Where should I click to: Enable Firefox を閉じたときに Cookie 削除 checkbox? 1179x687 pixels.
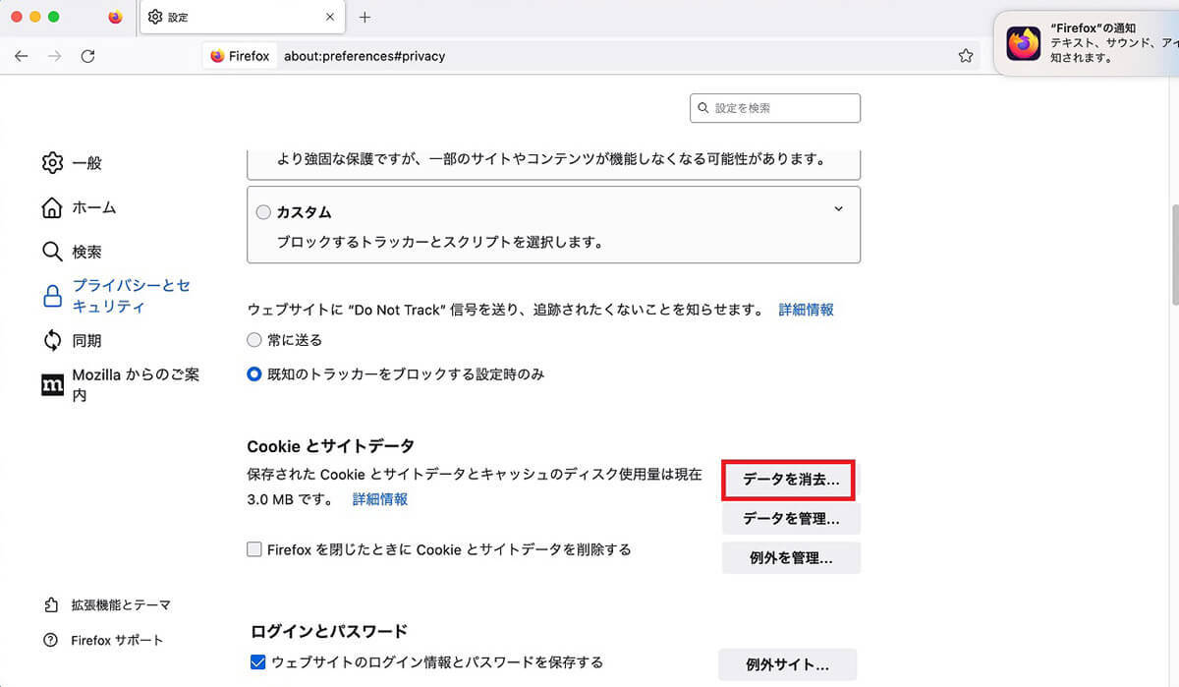[254, 549]
